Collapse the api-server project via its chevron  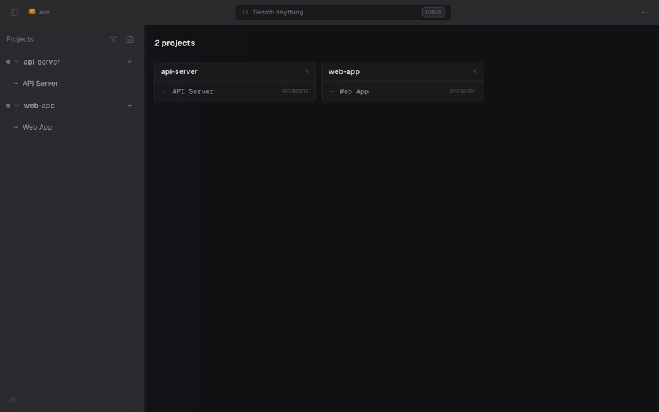pyautogui.click(x=16, y=61)
